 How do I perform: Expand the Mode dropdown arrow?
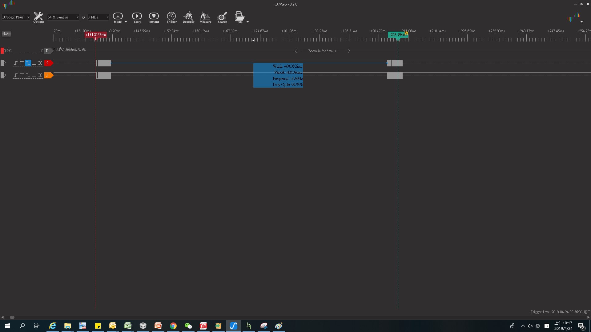coord(126,22)
